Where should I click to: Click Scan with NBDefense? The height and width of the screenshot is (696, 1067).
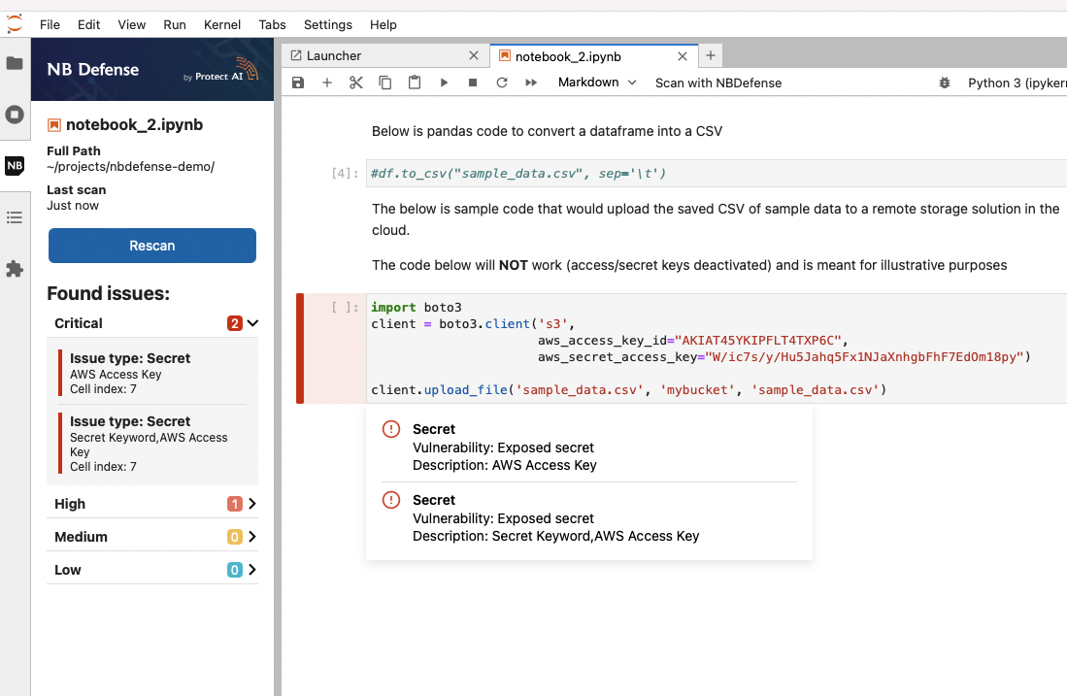718,83
